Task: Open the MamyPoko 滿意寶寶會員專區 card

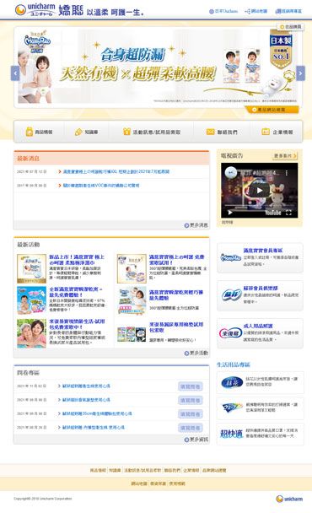Action: click(x=260, y=258)
